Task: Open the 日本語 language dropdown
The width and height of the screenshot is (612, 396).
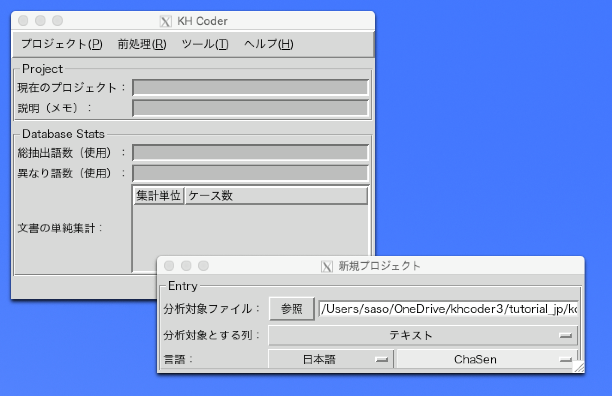Action: [x=330, y=359]
